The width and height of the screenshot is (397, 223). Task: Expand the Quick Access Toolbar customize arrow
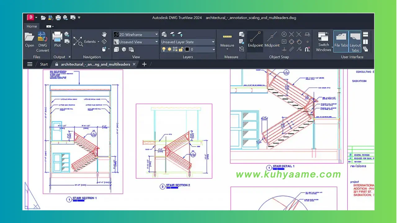point(79,18)
